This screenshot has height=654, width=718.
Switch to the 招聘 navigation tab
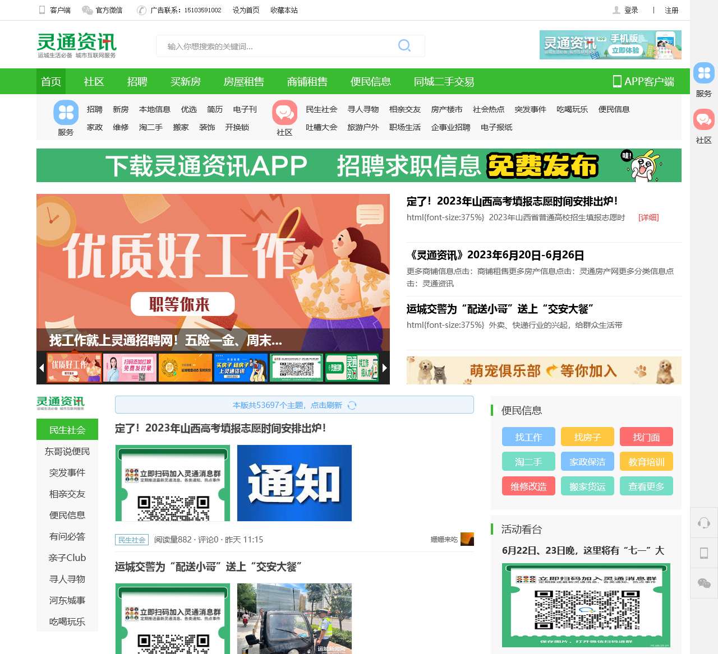(x=137, y=81)
